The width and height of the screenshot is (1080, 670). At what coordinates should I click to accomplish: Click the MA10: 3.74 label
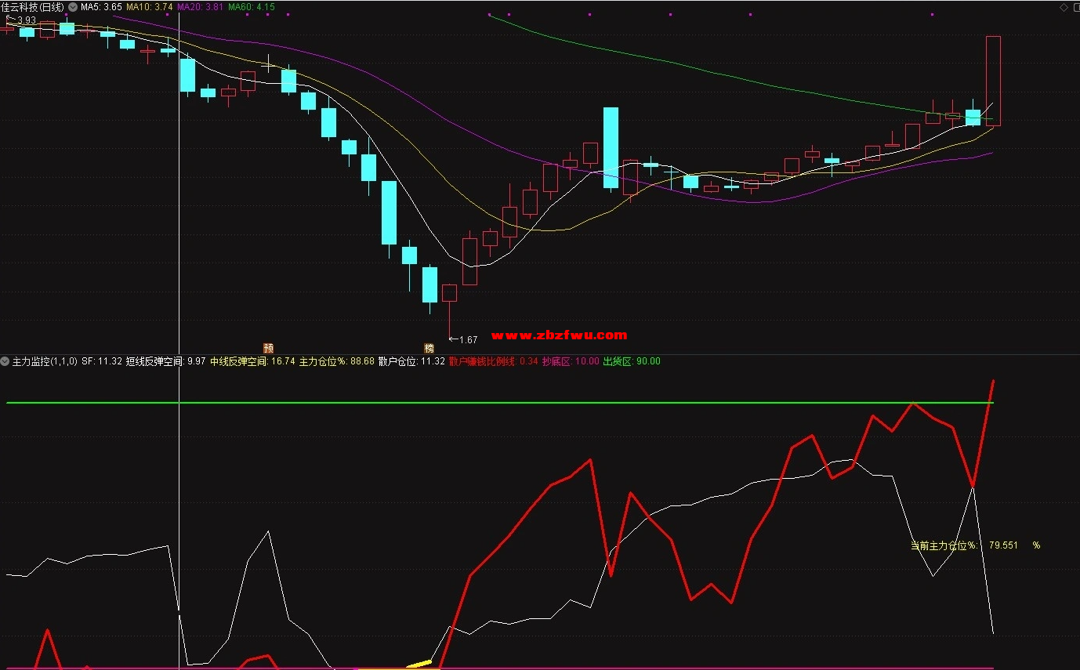(150, 7)
